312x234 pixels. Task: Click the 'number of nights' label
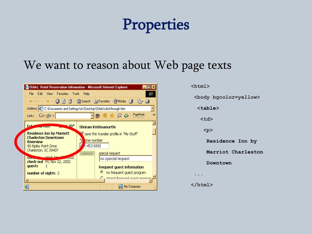click(x=41, y=173)
